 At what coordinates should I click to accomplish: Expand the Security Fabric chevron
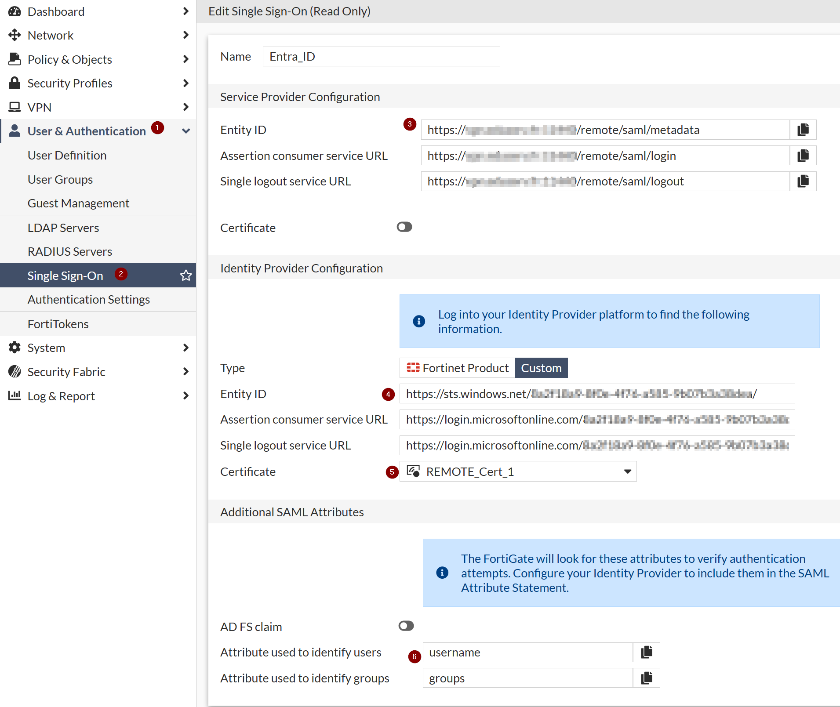185,372
